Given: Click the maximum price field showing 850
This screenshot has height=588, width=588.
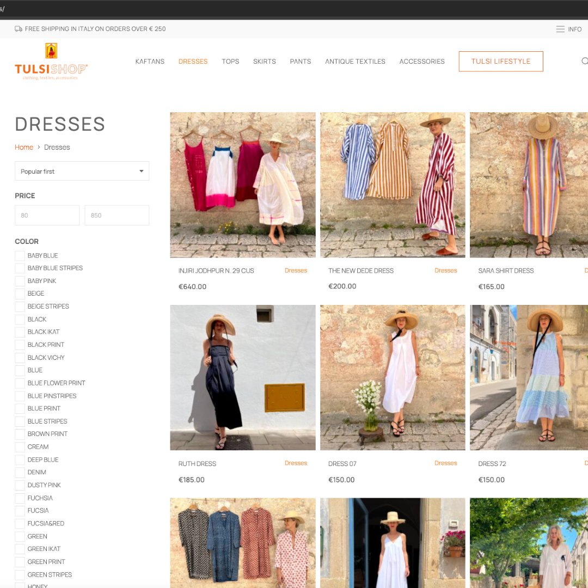Looking at the screenshot, I should click(117, 215).
